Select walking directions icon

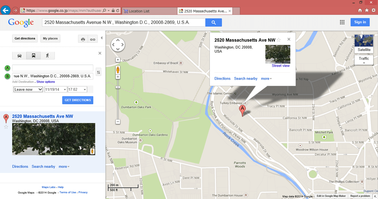[47, 56]
